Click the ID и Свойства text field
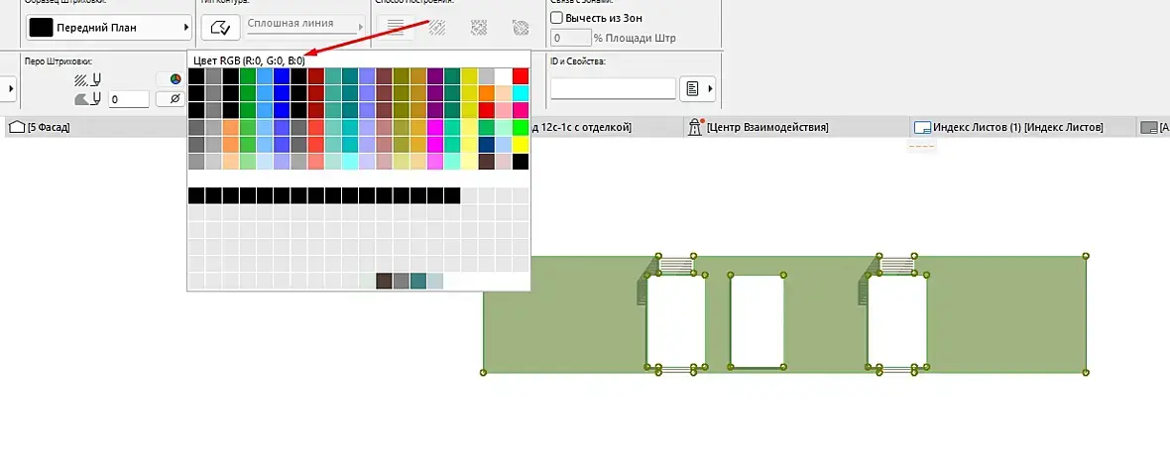1170x472 pixels. (614, 88)
